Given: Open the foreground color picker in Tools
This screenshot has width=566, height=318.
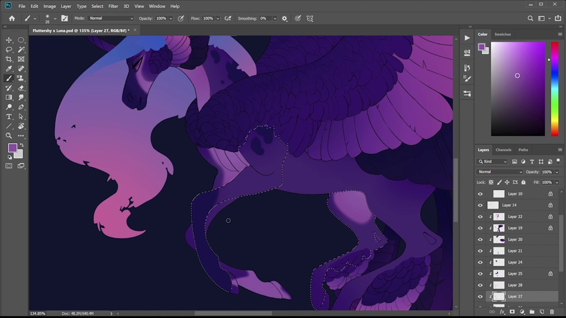Looking at the screenshot, I should pyautogui.click(x=12, y=148).
